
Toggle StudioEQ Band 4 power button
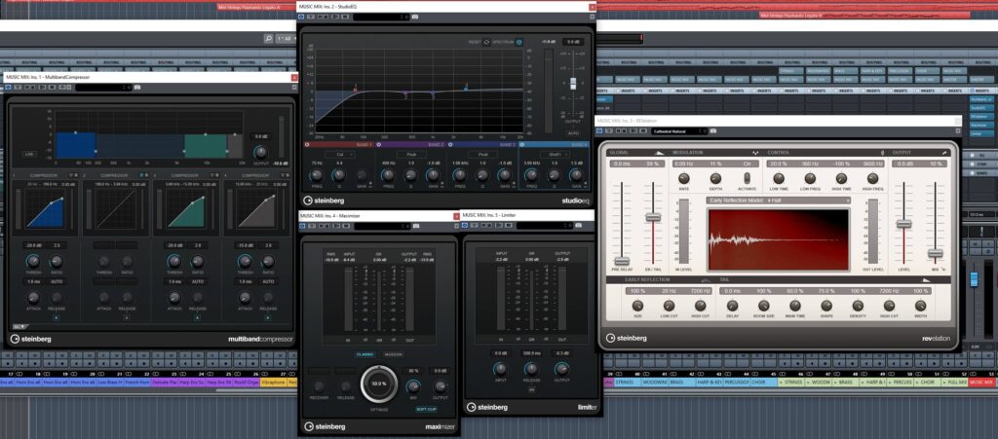coord(522,144)
